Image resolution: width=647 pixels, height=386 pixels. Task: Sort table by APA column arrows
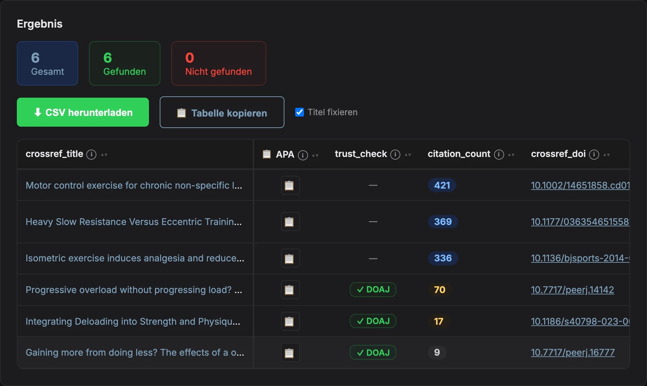[315, 155]
